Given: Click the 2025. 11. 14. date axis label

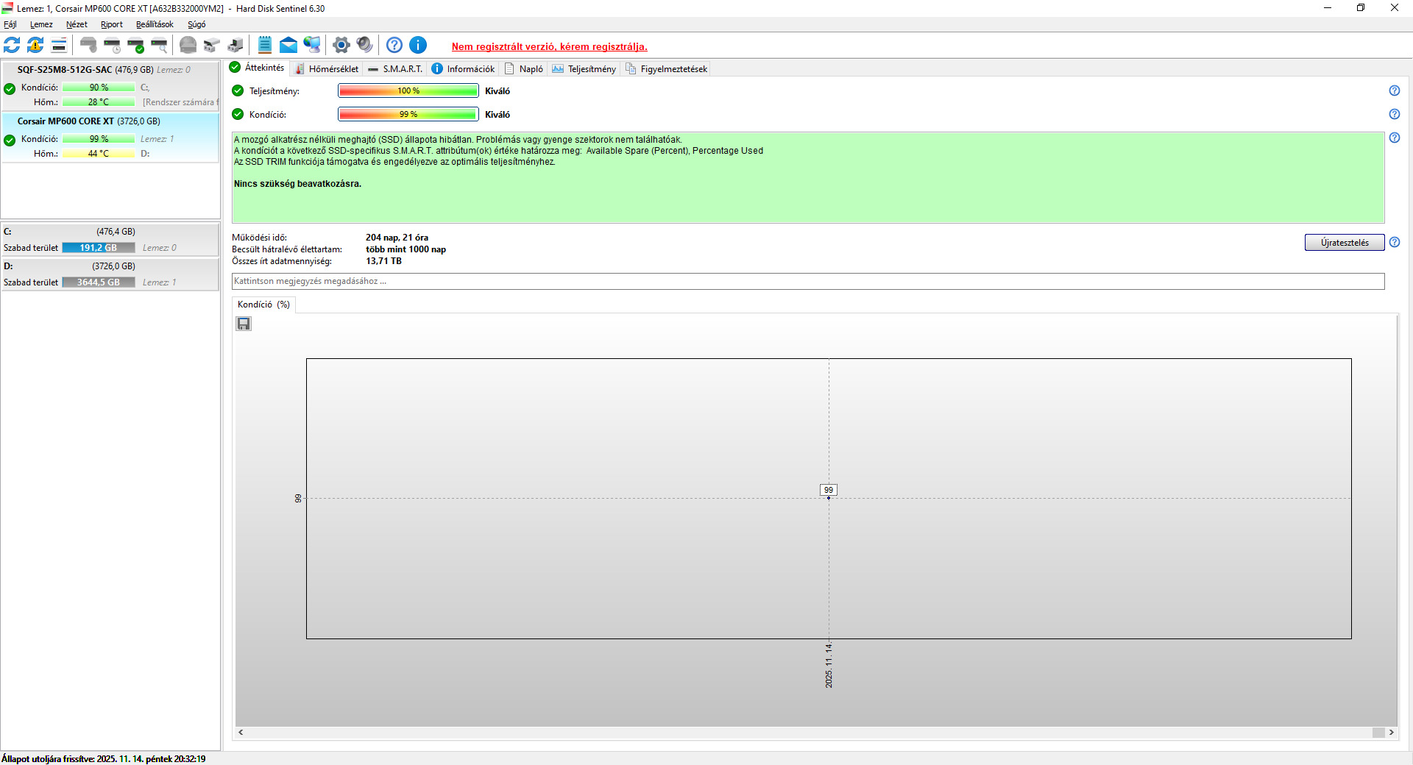Looking at the screenshot, I should [829, 666].
